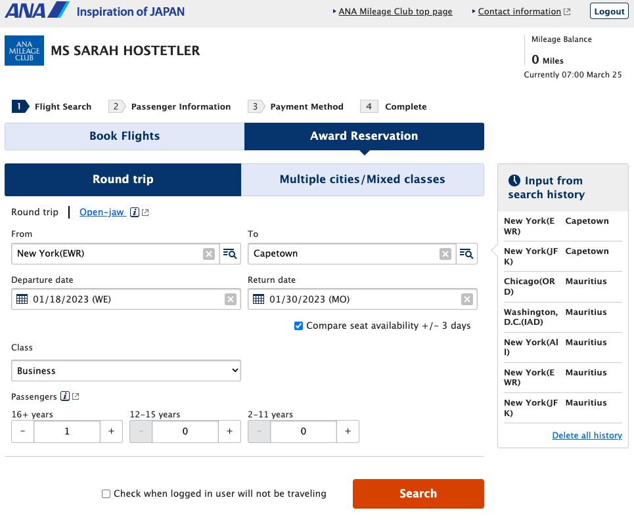Click the orange Search button
Viewport: 634px width, 527px height.
(419, 493)
